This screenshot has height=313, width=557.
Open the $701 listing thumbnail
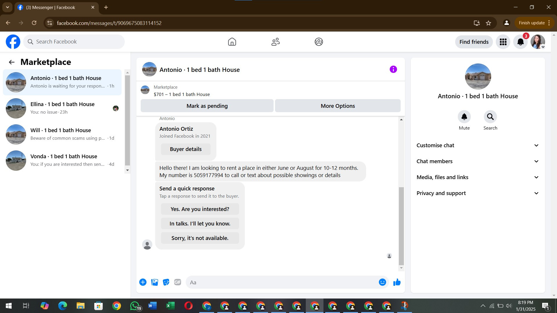pyautogui.click(x=145, y=90)
